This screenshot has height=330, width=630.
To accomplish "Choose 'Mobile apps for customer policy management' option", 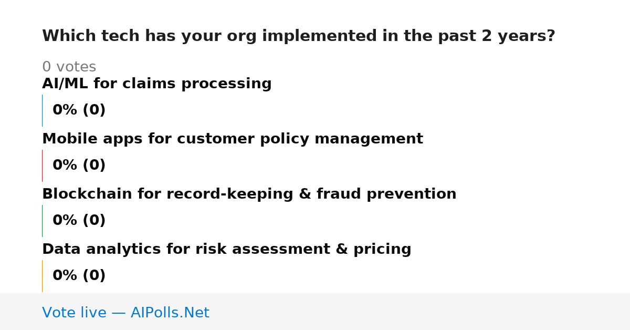I will pyautogui.click(x=233, y=139).
